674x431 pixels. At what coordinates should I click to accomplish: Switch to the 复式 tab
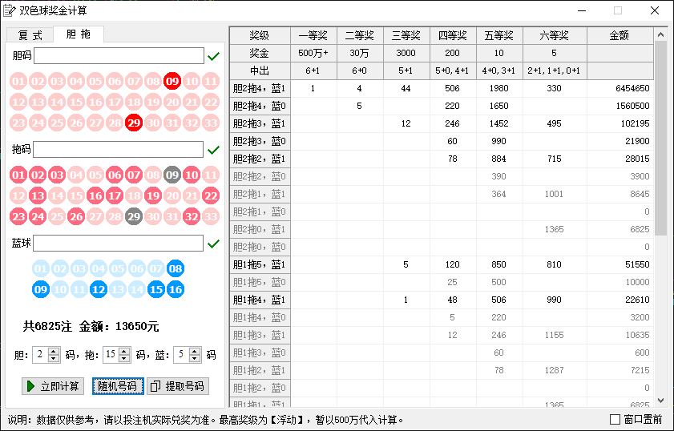tap(30, 34)
